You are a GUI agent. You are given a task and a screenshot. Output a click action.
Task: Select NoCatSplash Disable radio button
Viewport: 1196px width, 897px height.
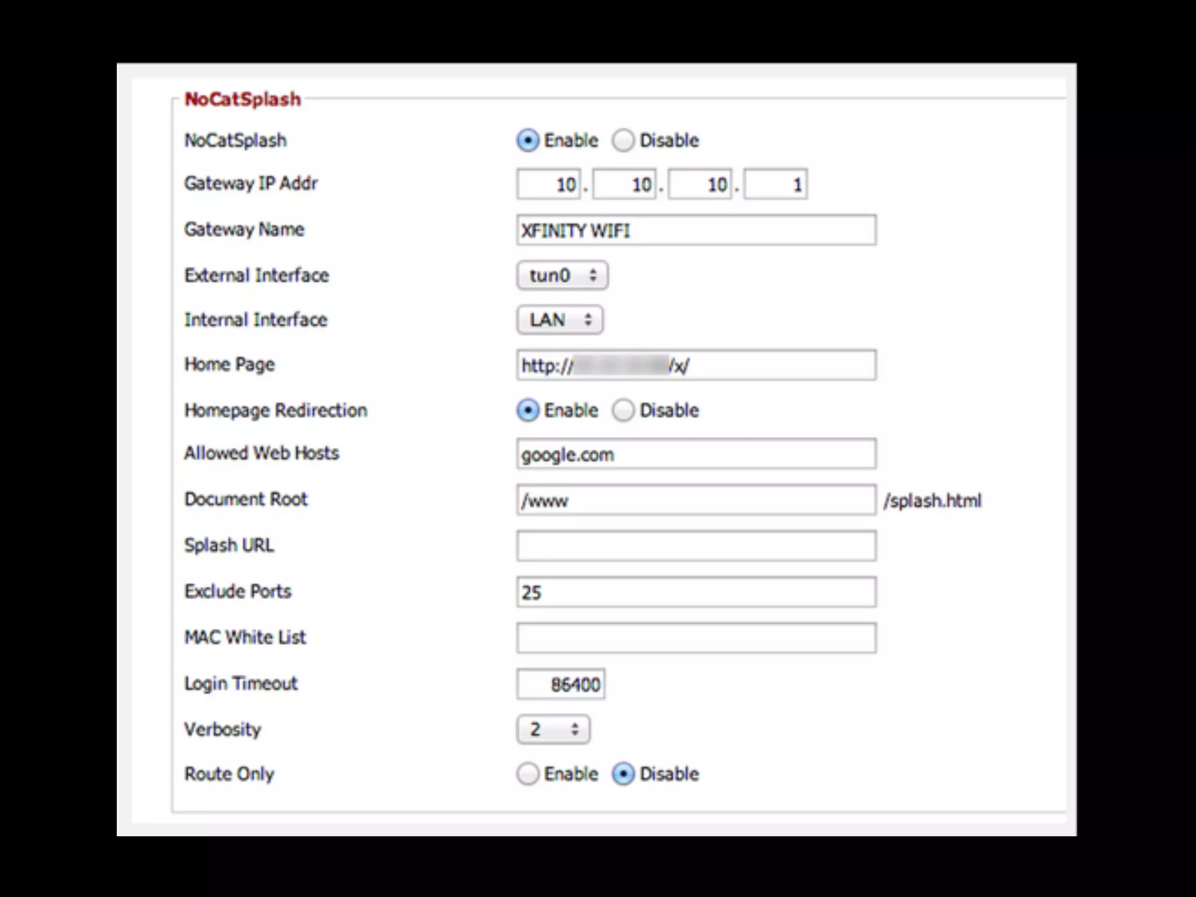(623, 141)
